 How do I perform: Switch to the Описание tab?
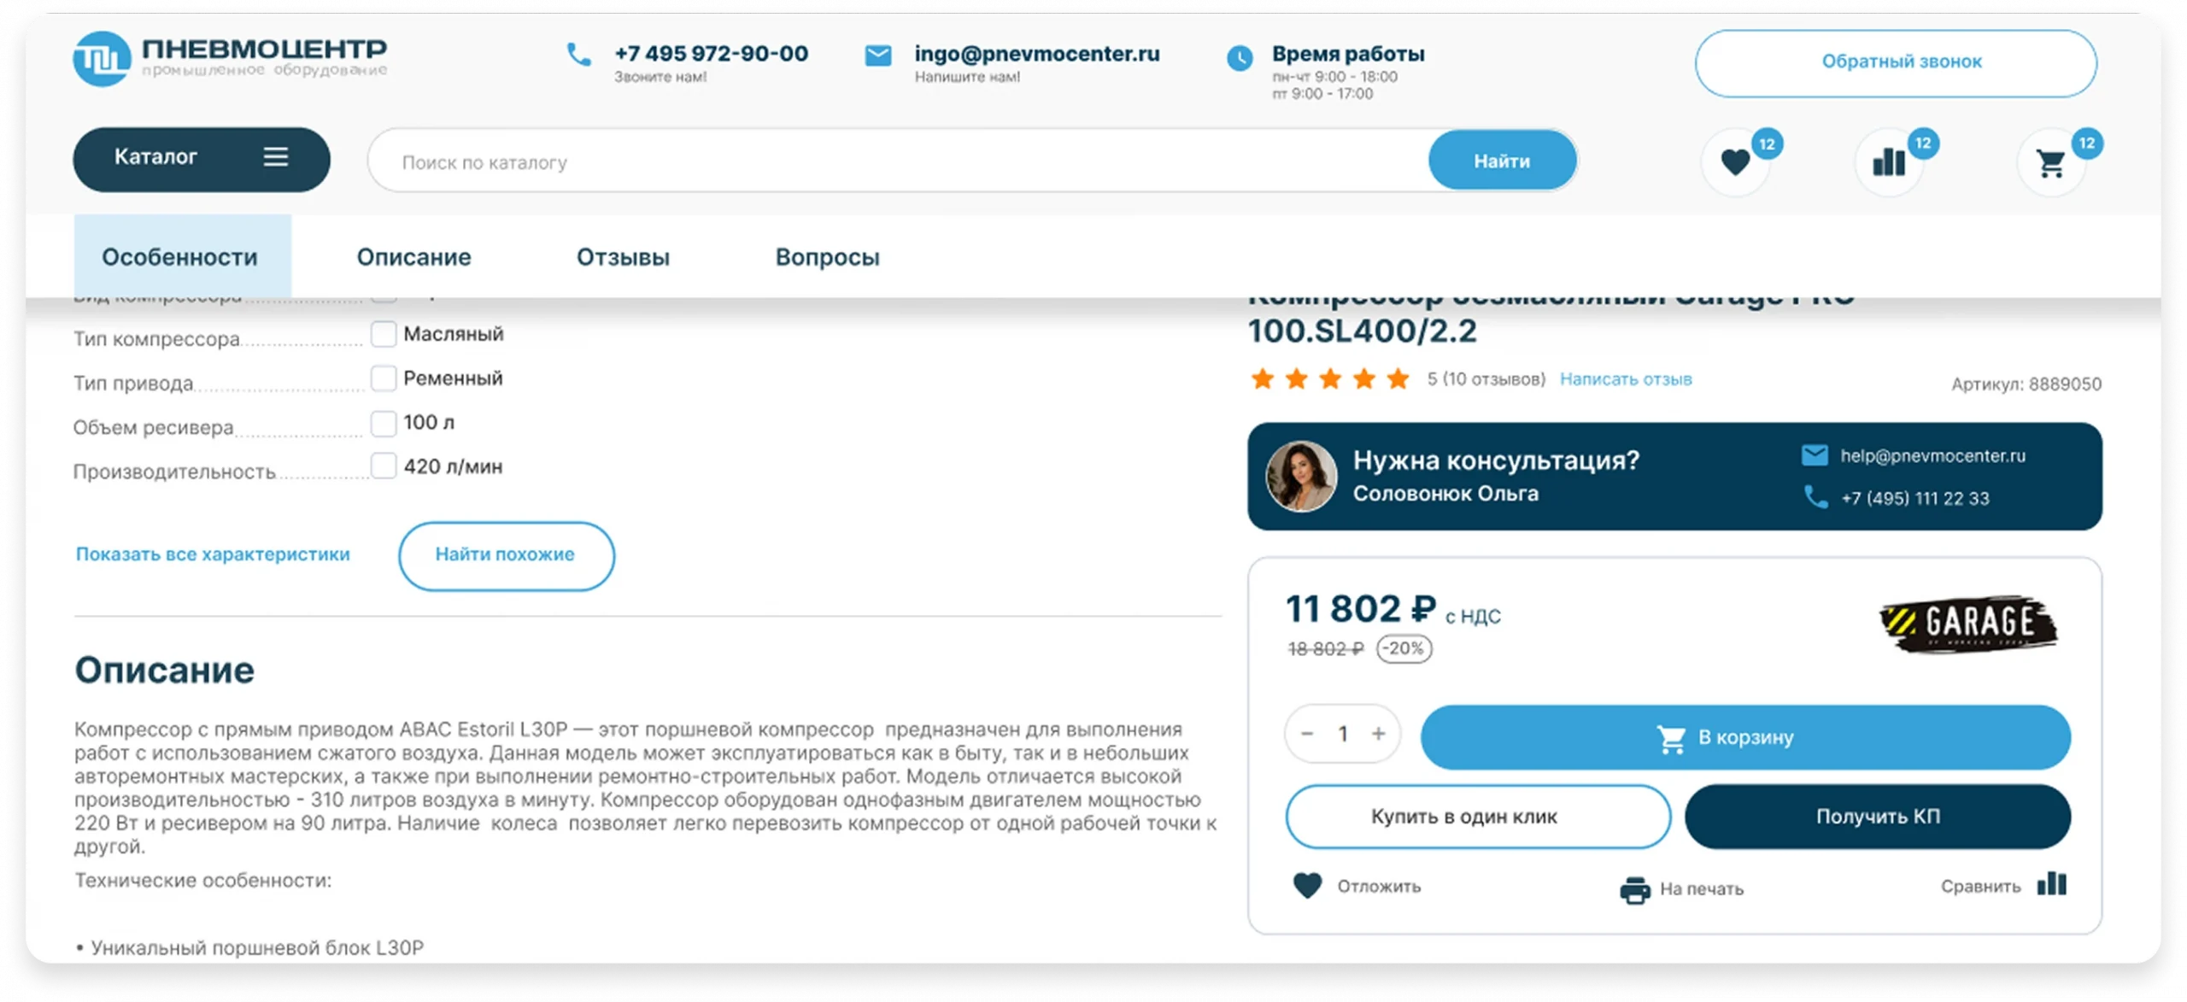click(414, 257)
